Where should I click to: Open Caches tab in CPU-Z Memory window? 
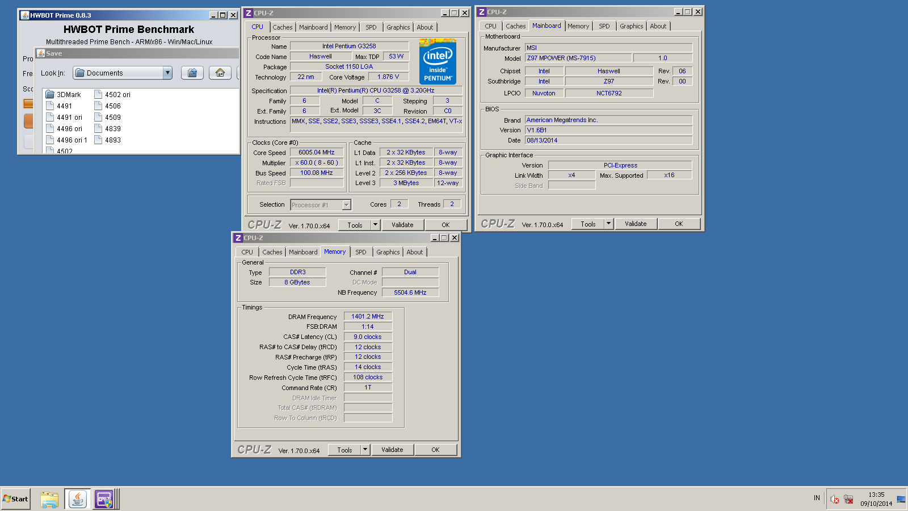(x=272, y=252)
